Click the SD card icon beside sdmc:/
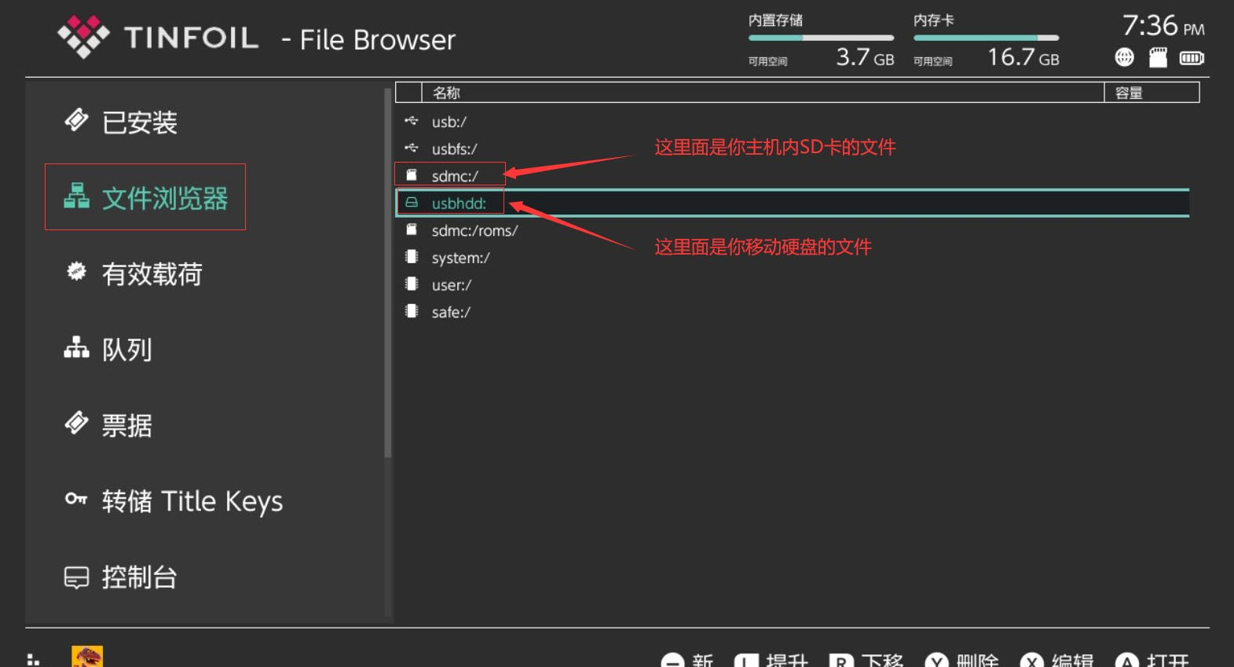This screenshot has width=1234, height=667. pos(412,174)
